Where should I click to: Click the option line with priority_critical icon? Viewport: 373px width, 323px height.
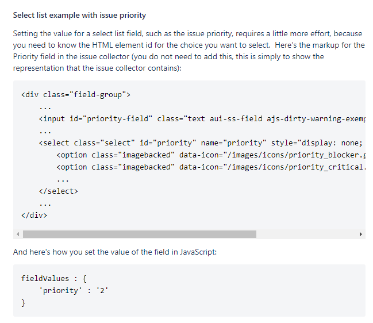click(x=211, y=167)
